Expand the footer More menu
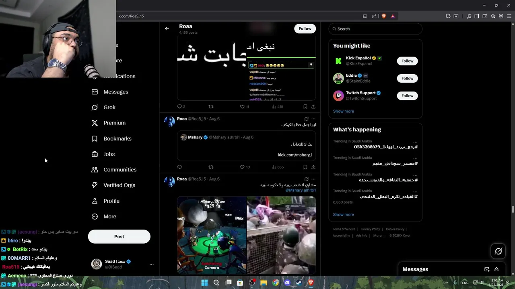Screen dimensions: 515x289 click(379, 236)
